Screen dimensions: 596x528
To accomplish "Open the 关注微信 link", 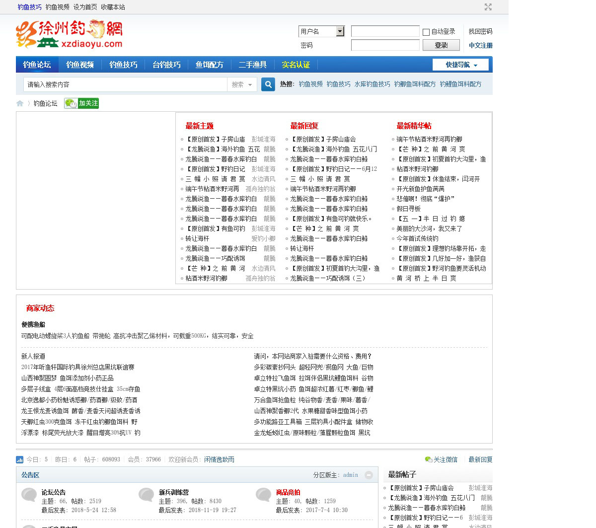I will 442,459.
